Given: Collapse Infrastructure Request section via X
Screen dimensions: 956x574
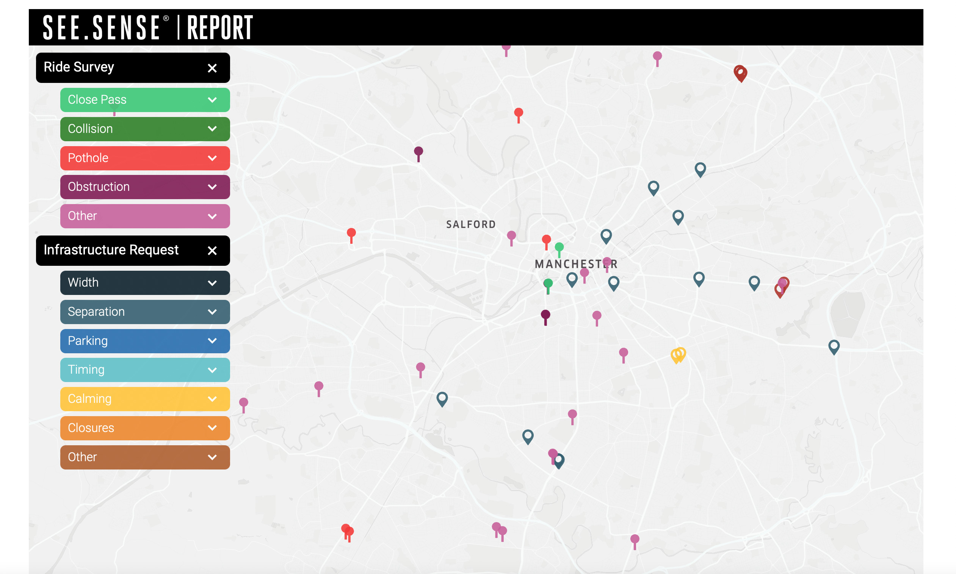Looking at the screenshot, I should pyautogui.click(x=212, y=251).
